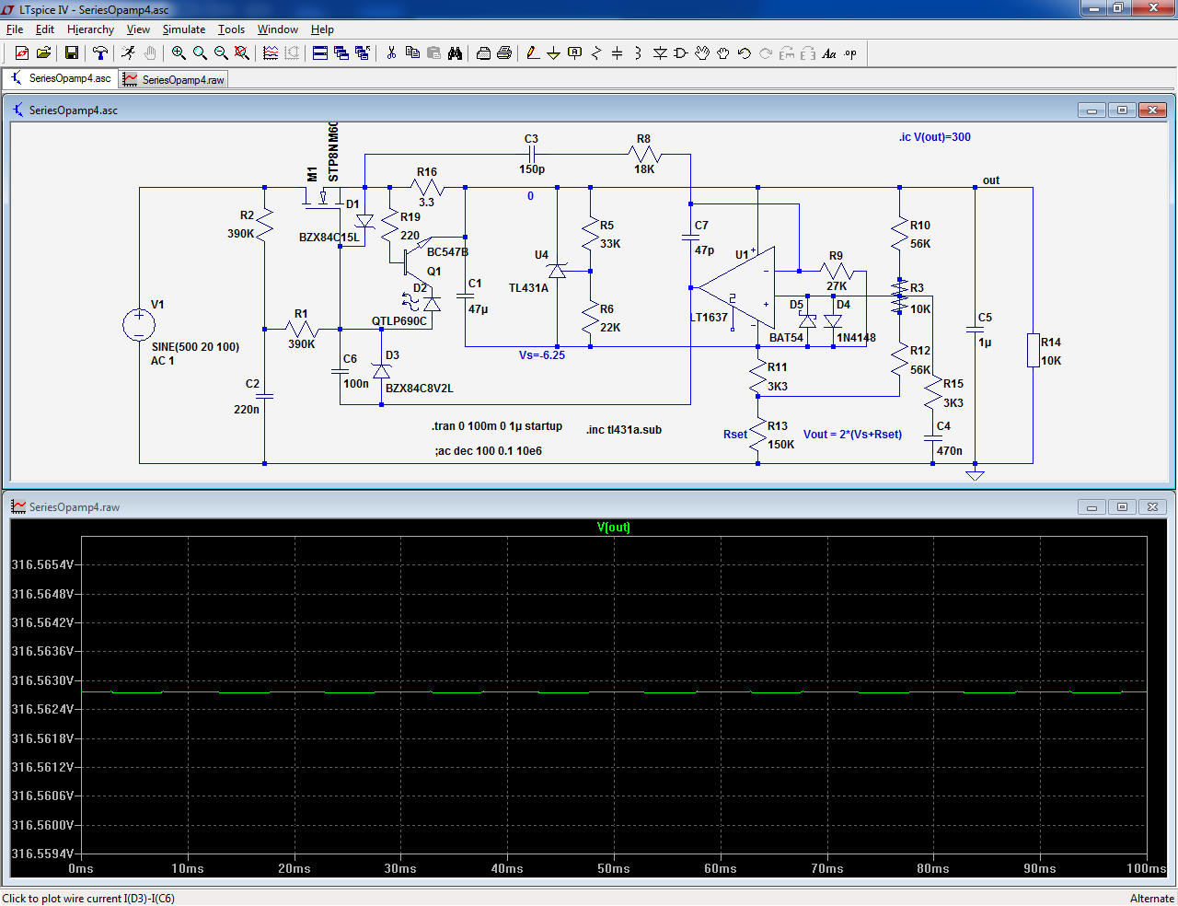Click the Pick Visible Traces icon
Viewport: 1178px width, 906px height.
pos(271,53)
